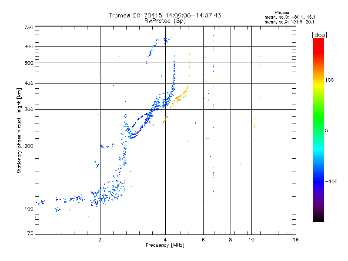This screenshot has width=348, height=261.
Task: Click the x-axis tick label '6'
Action: pos(203,240)
